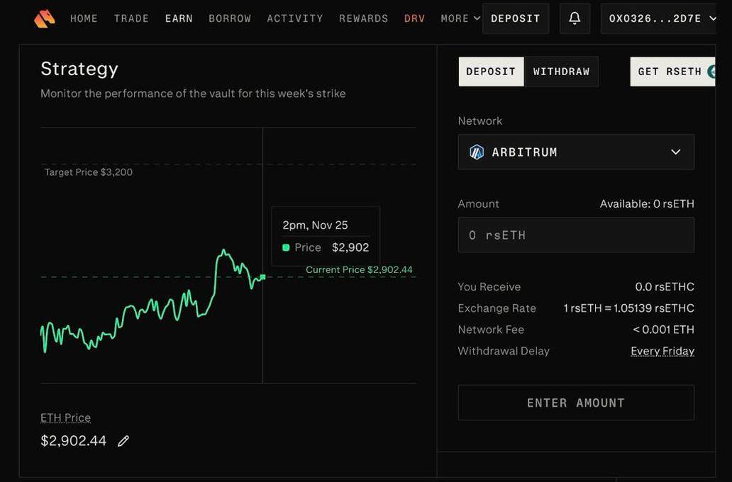
Task: Switch to the Deposit tab
Action: [491, 72]
